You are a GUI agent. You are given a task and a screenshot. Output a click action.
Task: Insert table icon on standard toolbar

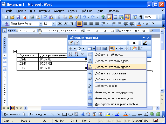point(115,17)
